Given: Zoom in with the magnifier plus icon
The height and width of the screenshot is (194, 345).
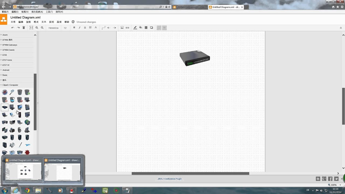Looking at the screenshot, I should point(37,28).
